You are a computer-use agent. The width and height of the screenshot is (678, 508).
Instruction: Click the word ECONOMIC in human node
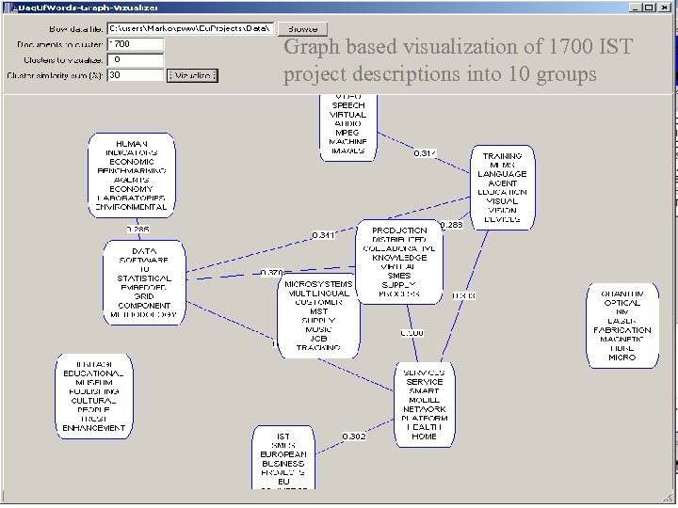coord(132,162)
